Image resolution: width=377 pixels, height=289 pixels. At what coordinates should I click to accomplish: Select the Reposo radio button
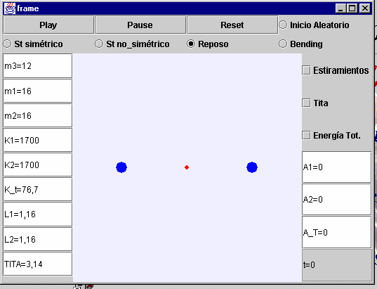coord(191,44)
